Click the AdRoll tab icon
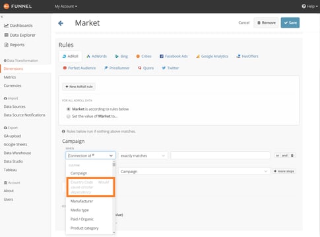The height and width of the screenshot is (237, 320). tap(64, 57)
